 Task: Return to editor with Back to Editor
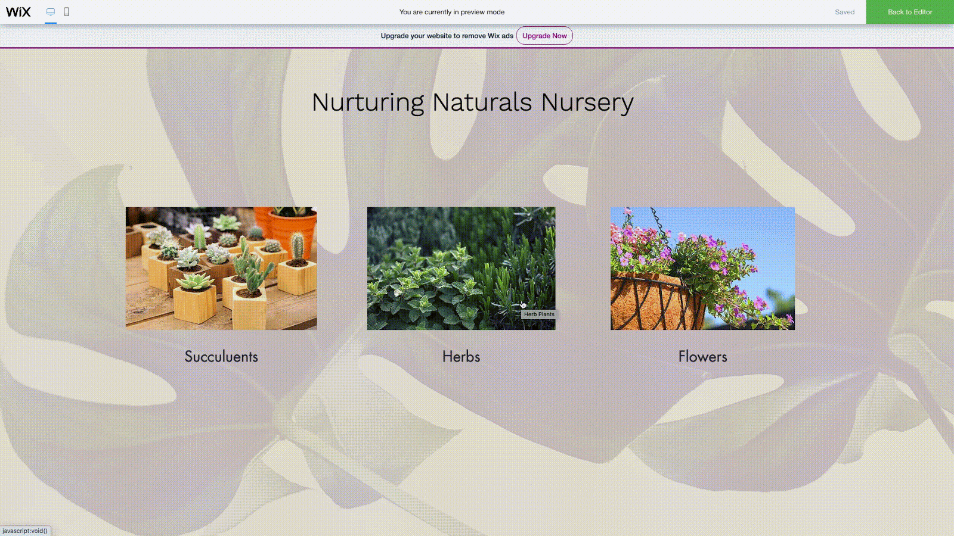[910, 12]
